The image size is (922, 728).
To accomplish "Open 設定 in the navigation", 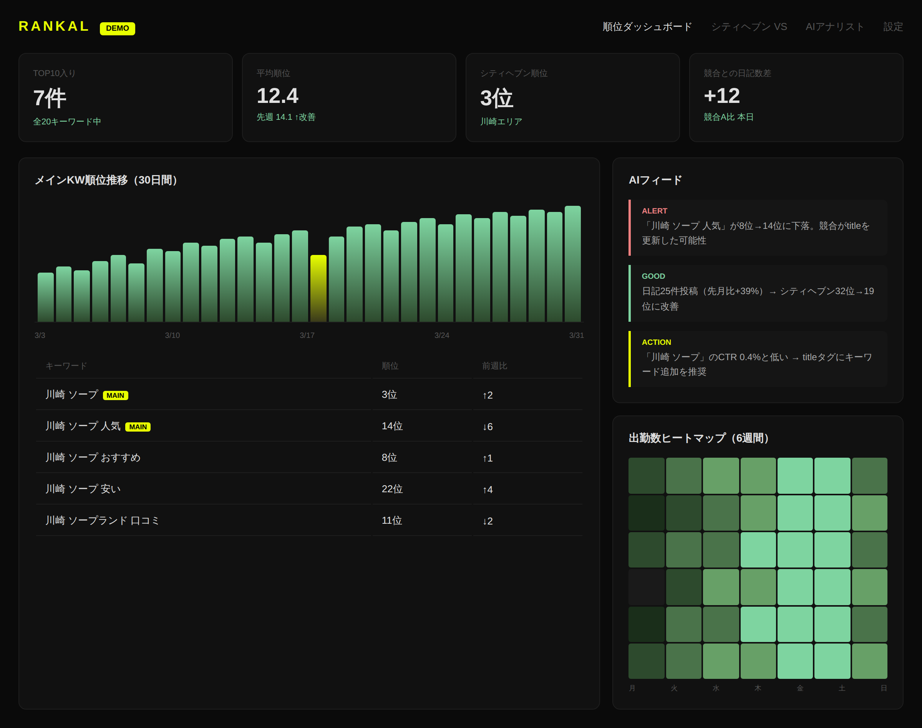I will coord(892,27).
